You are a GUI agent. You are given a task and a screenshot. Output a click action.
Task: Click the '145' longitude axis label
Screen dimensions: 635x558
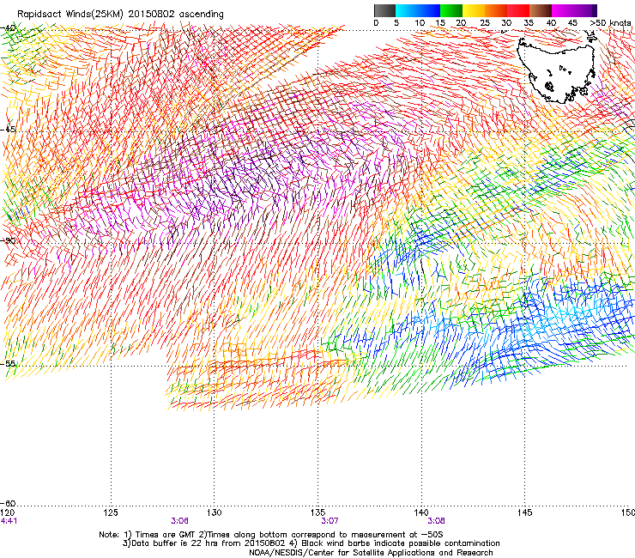(525, 513)
